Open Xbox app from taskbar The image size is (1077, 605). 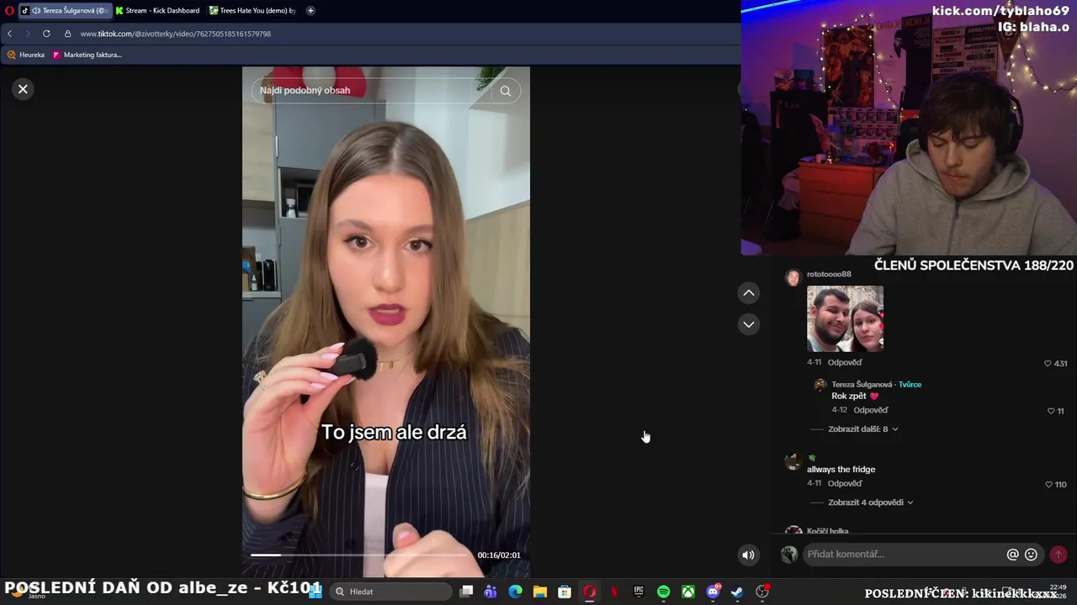pyautogui.click(x=688, y=592)
